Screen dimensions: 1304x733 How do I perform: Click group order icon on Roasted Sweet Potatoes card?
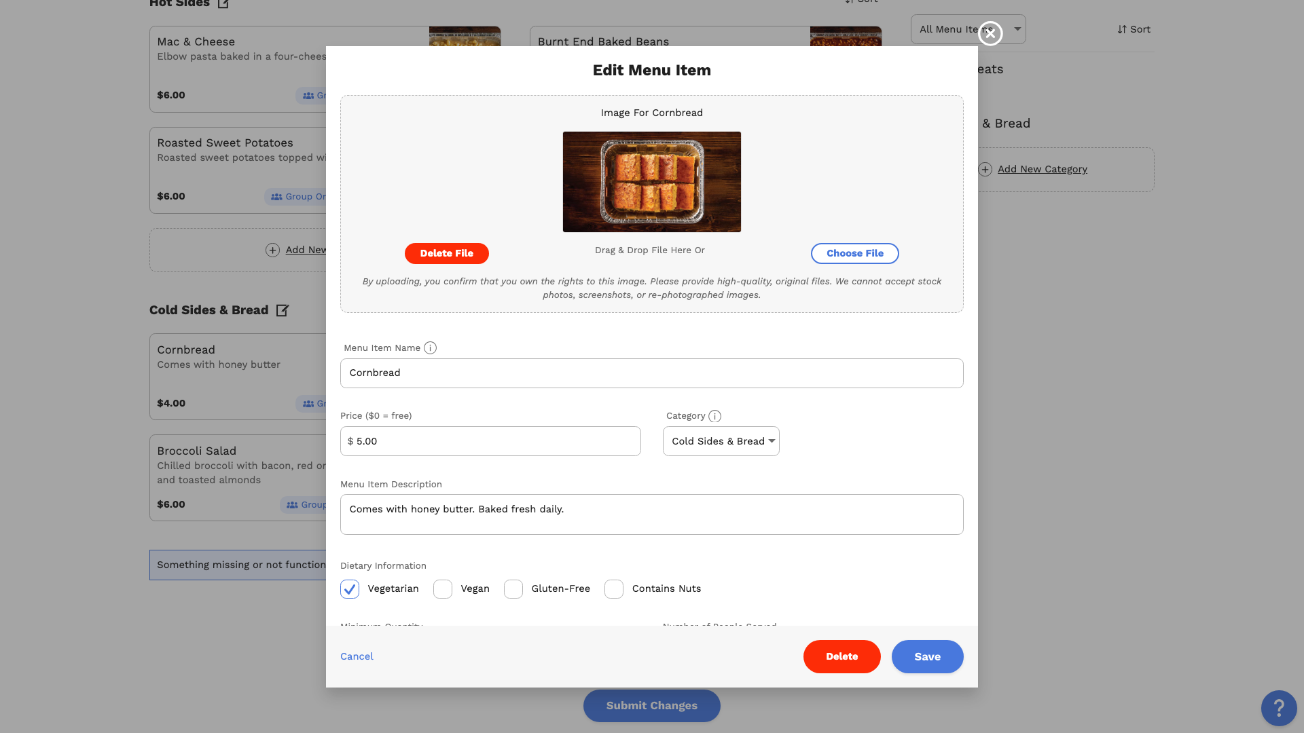276,197
